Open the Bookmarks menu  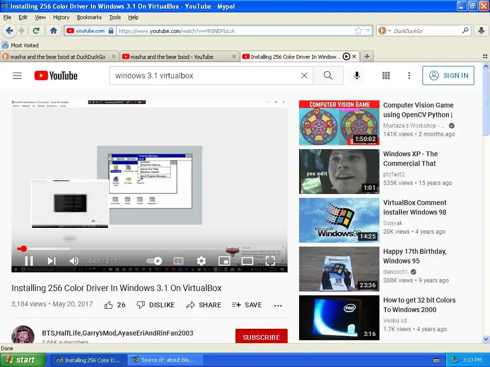[89, 17]
